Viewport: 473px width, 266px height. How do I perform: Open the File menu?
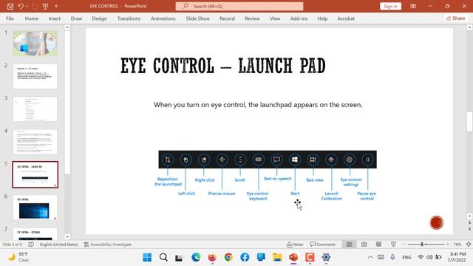(10, 18)
